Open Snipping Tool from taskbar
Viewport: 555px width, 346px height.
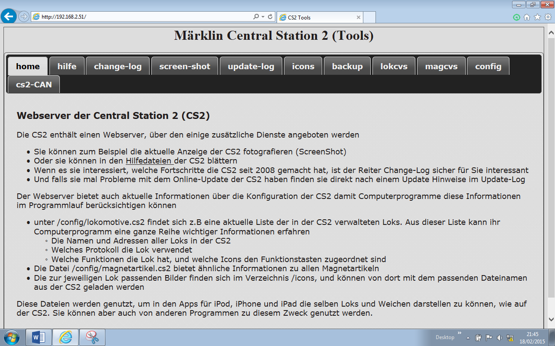click(x=92, y=337)
